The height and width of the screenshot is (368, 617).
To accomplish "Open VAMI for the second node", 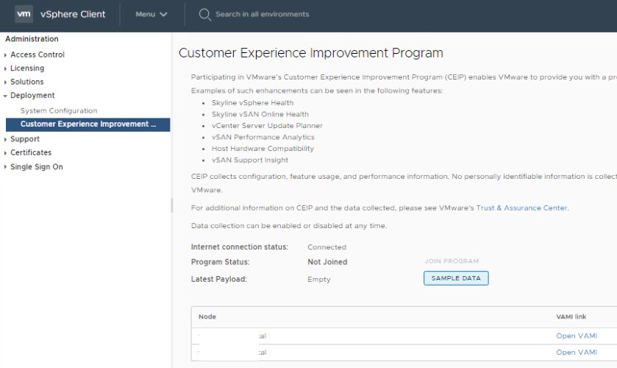I will [576, 353].
